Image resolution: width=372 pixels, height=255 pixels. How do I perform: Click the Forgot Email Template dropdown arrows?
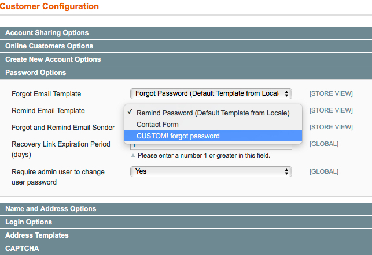(286, 93)
